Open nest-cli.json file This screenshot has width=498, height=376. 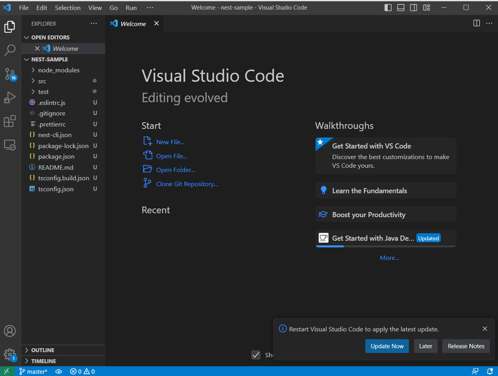[63, 135]
